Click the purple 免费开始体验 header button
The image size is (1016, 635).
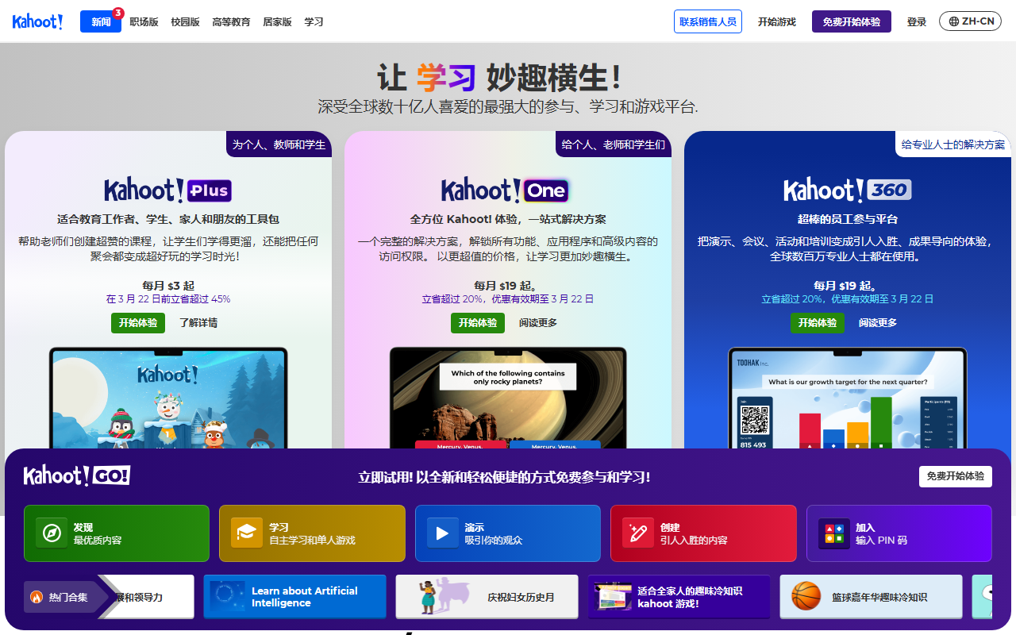click(x=852, y=21)
